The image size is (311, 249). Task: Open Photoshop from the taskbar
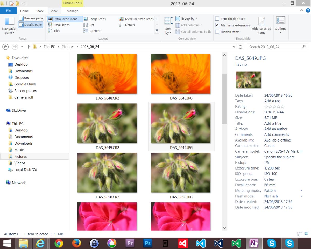pyautogui.click(x=147, y=243)
